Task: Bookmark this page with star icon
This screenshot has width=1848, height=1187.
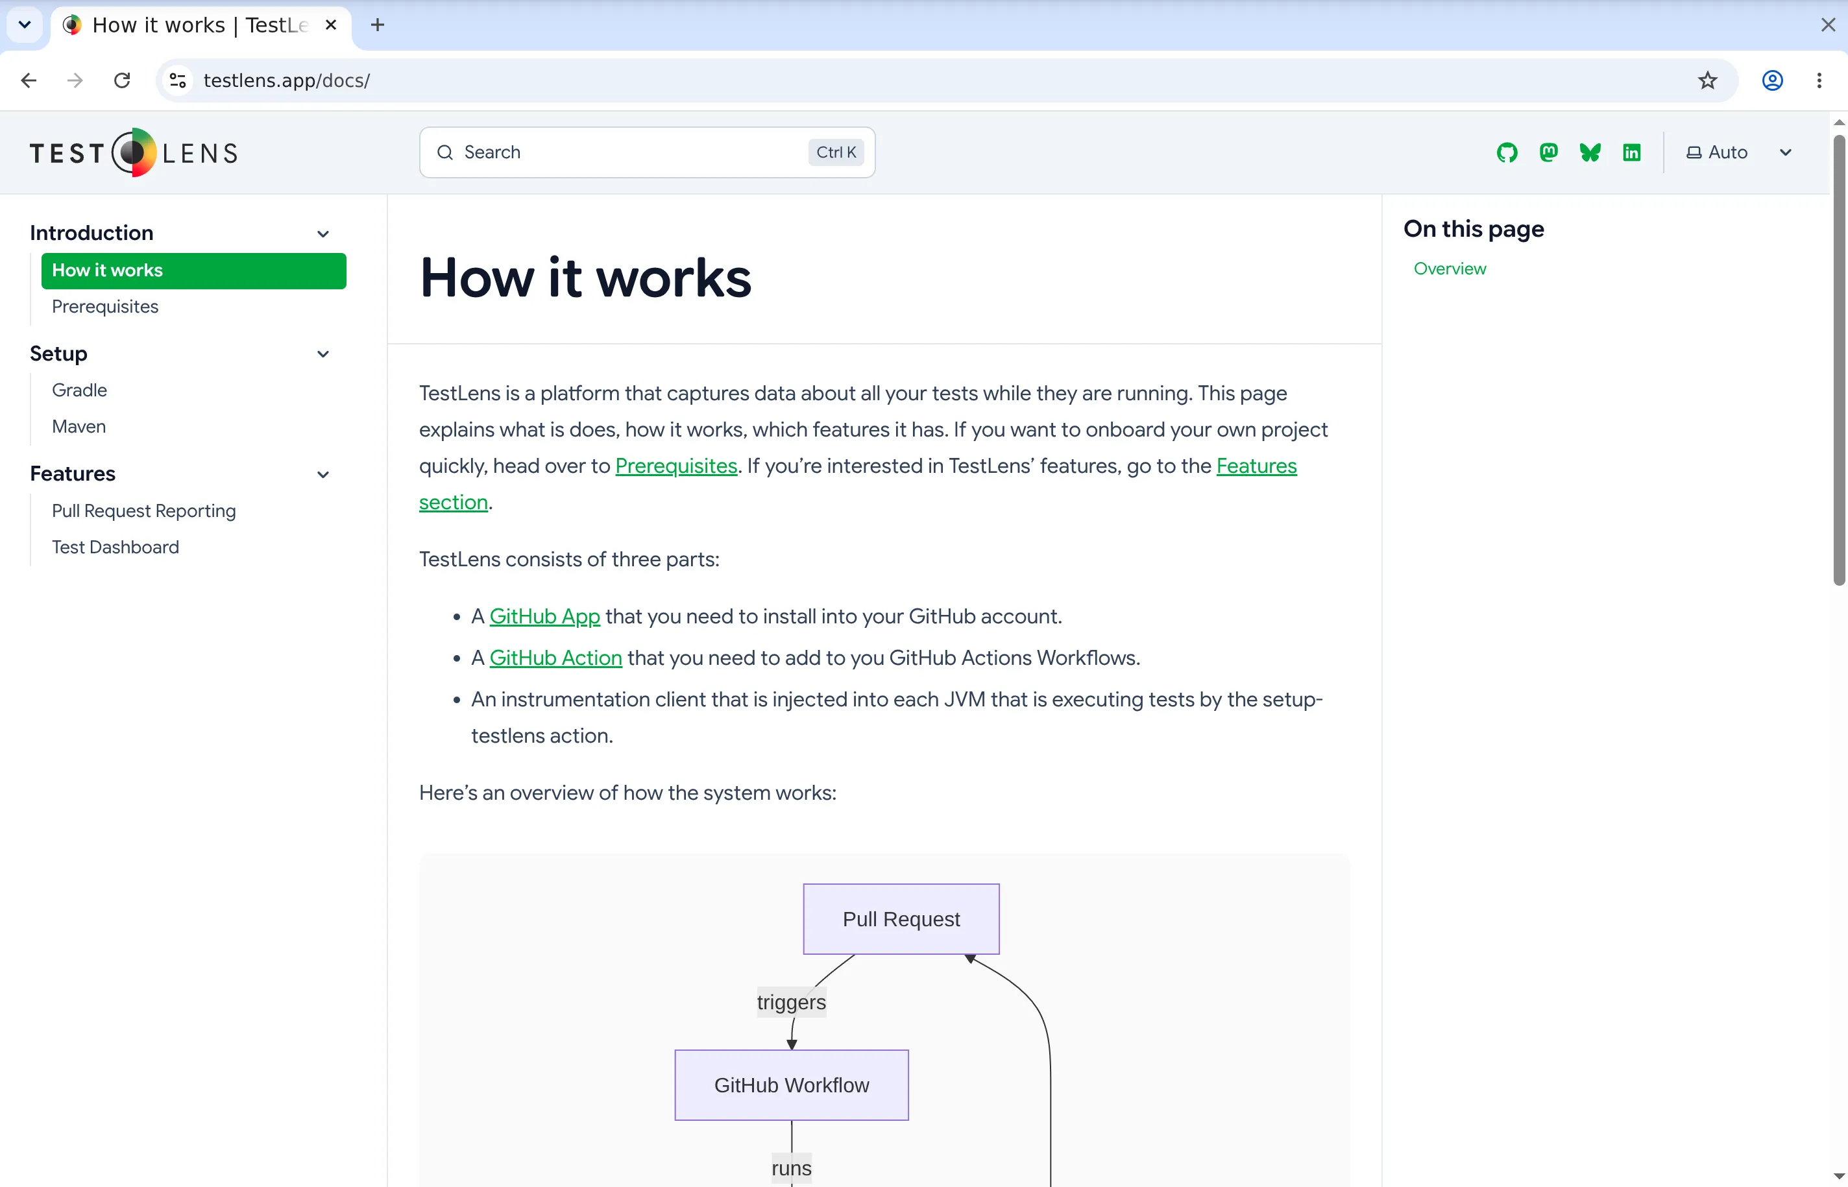Action: tap(1707, 80)
